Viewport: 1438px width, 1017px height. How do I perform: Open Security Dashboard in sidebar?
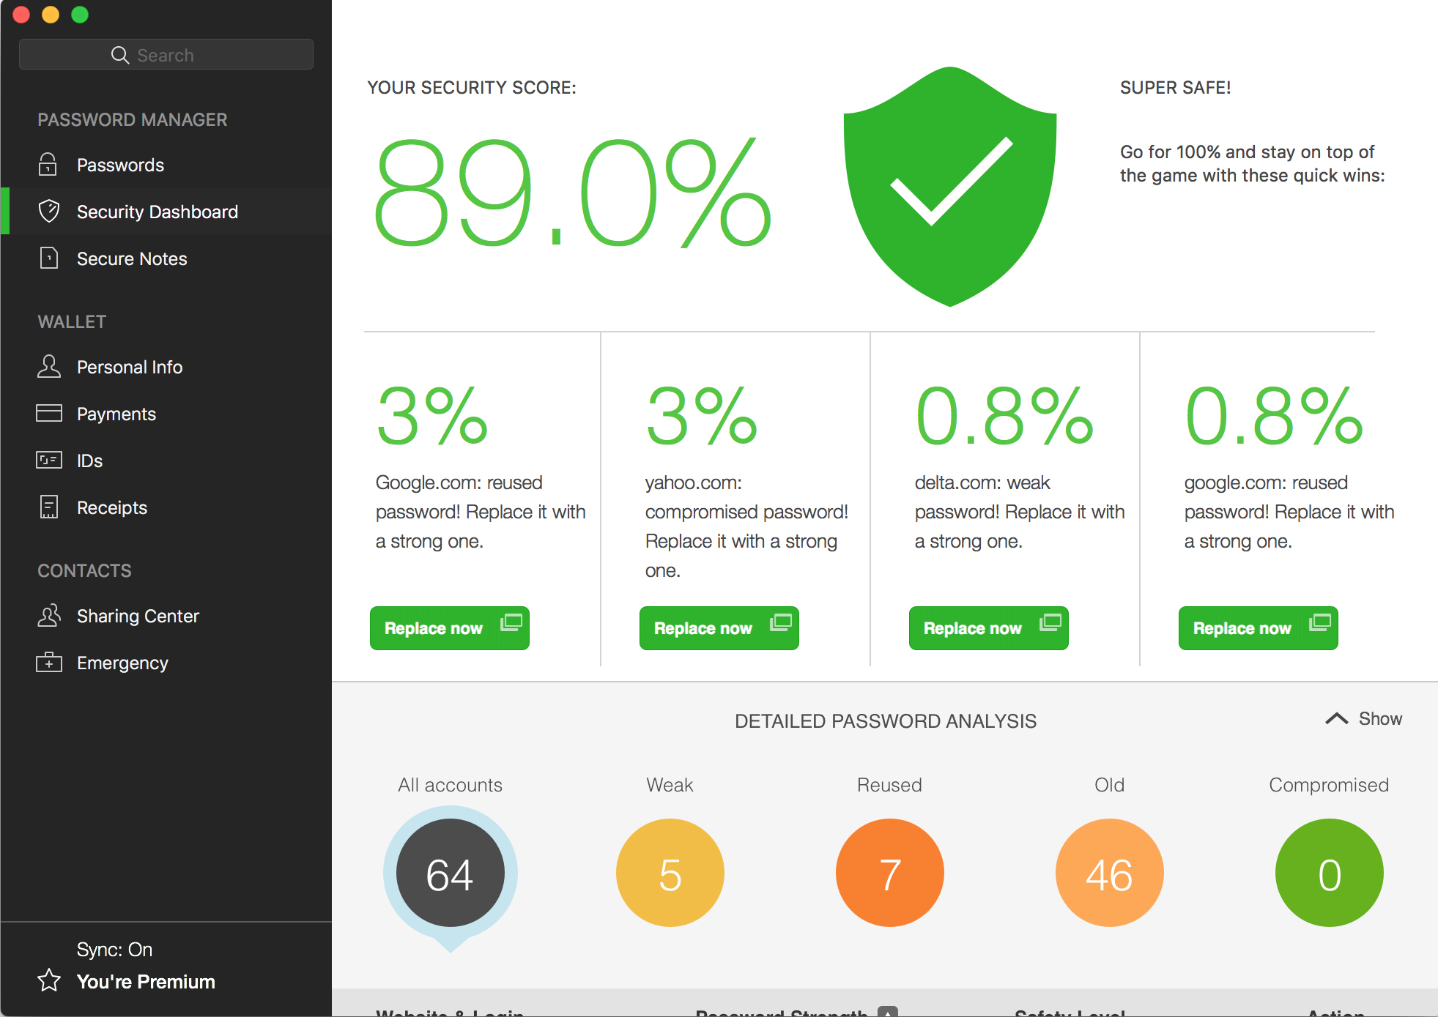point(157,212)
